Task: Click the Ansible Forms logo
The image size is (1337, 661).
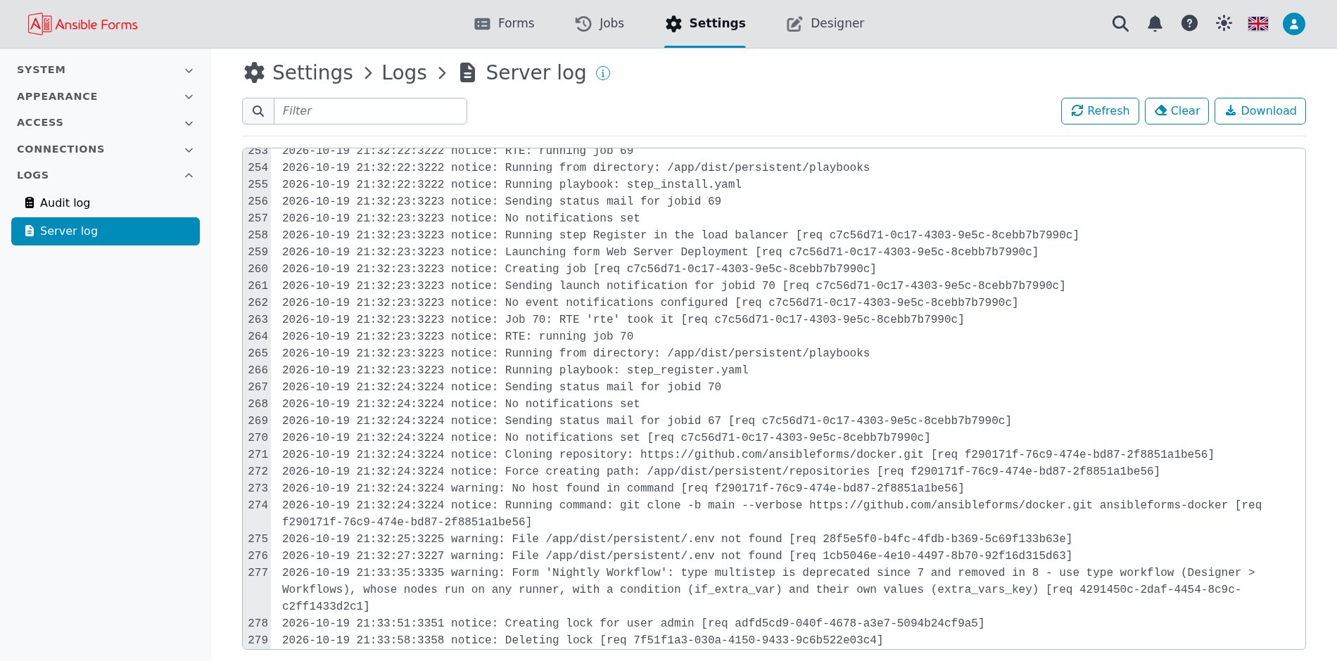Action: coord(83,24)
